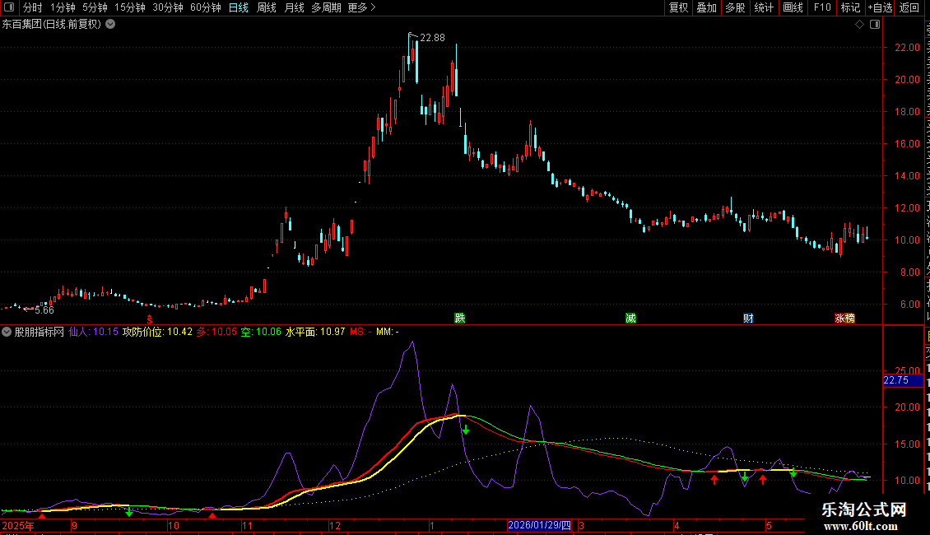Open F10 company info
Viewport: 930px width, 535px height.
822,7
